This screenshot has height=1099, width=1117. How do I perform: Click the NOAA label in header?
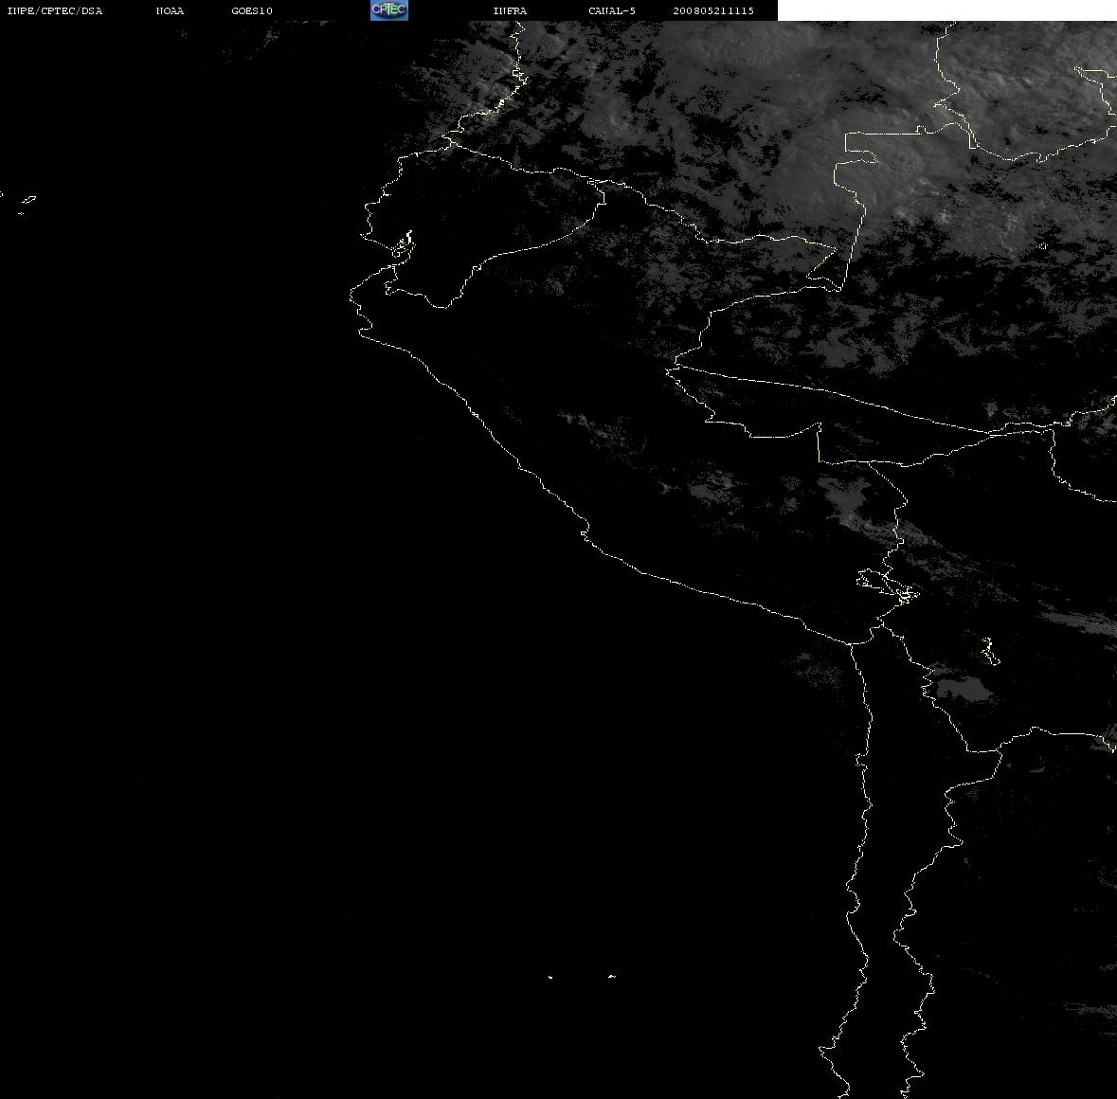click(170, 10)
